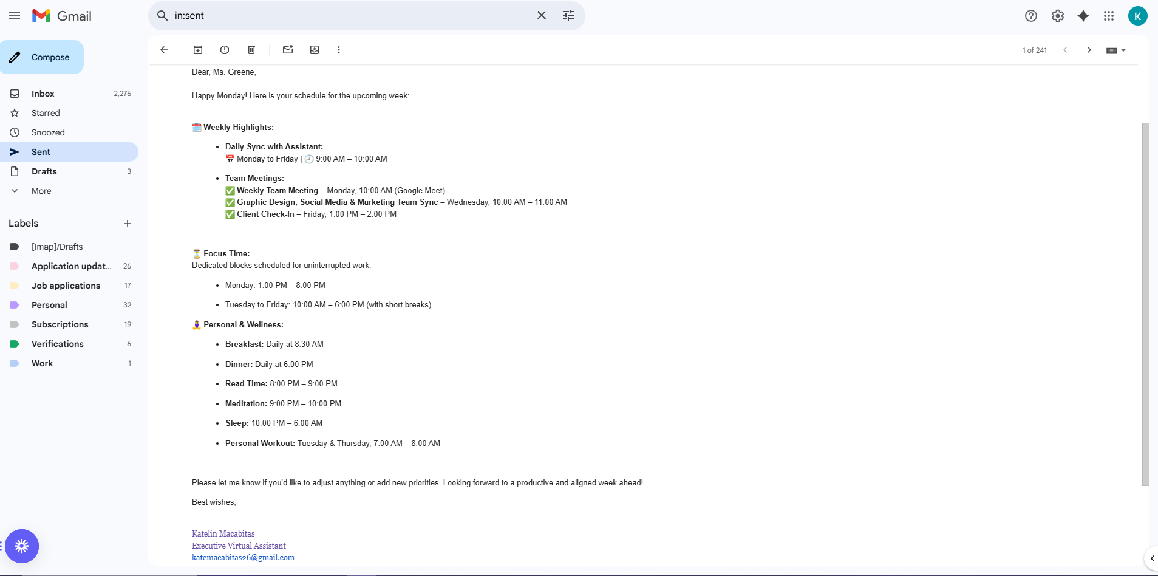The width and height of the screenshot is (1158, 576).
Task: Open the Support help icon
Action: [x=1031, y=16]
